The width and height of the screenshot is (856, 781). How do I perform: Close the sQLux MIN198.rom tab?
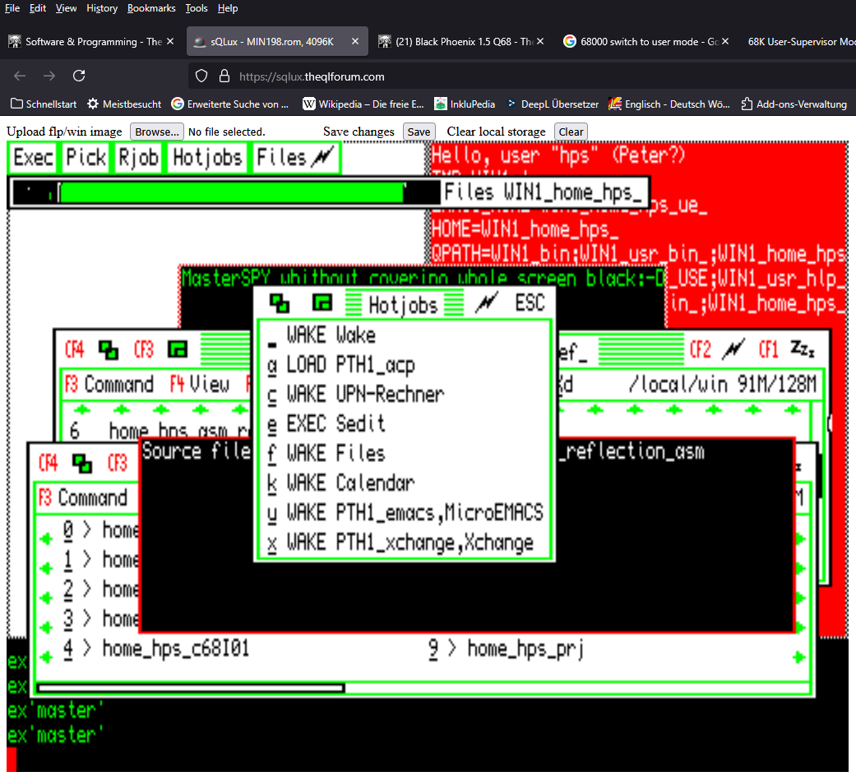pos(355,41)
